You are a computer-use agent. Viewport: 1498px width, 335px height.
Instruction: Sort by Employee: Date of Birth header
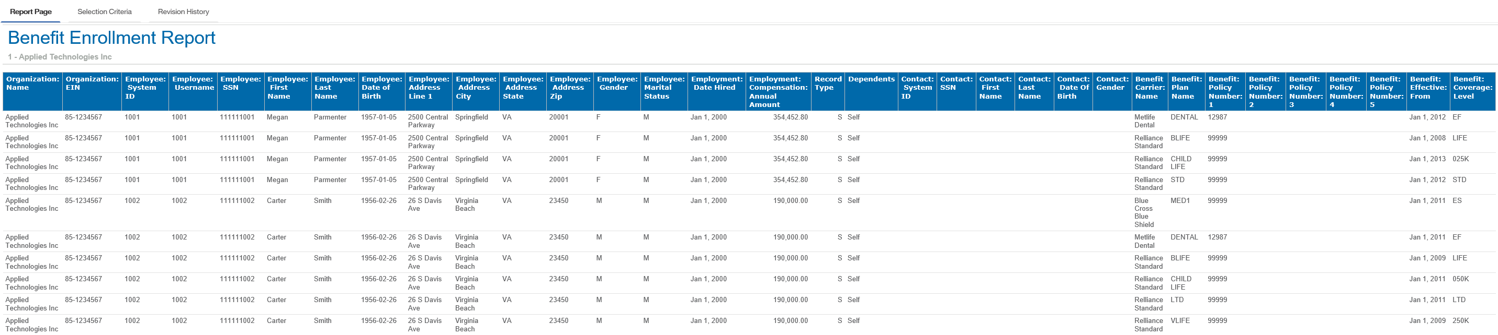coord(381,88)
